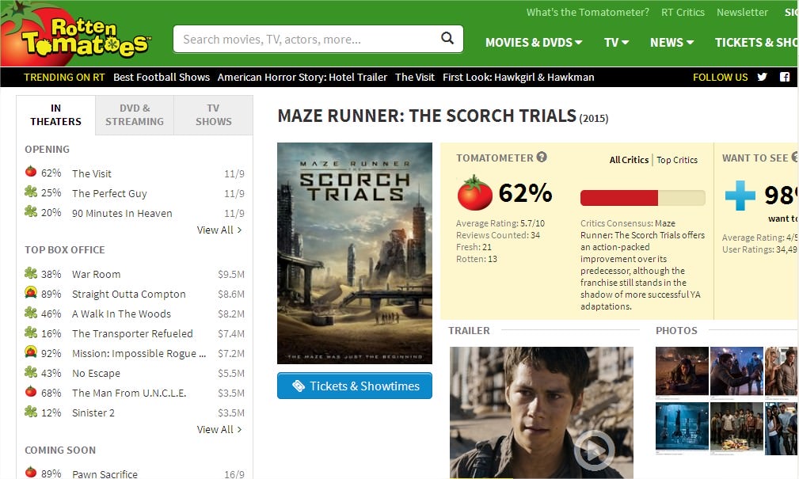This screenshot has width=799, height=479.
Task: Click the Tickets & Showtimes button
Action: pos(355,386)
